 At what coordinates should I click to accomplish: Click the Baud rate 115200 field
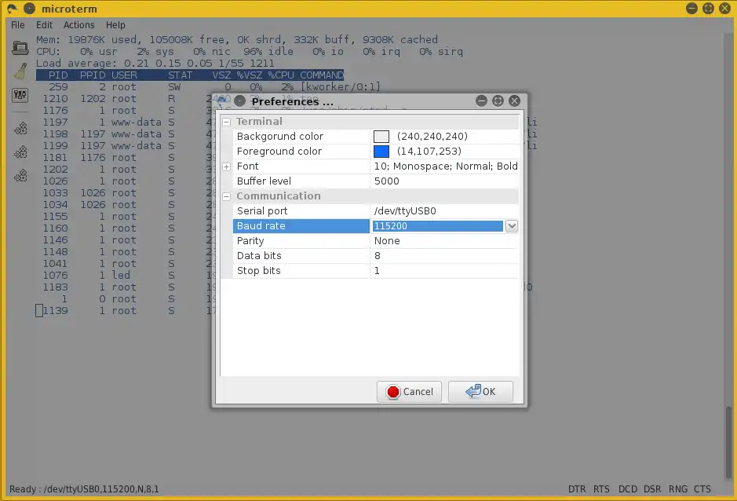tap(438, 226)
